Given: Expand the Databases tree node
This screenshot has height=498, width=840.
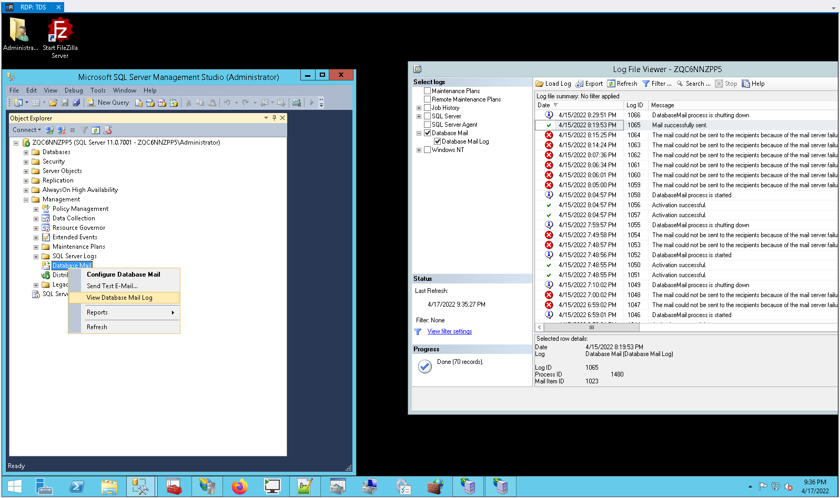Looking at the screenshot, I should [x=26, y=153].
